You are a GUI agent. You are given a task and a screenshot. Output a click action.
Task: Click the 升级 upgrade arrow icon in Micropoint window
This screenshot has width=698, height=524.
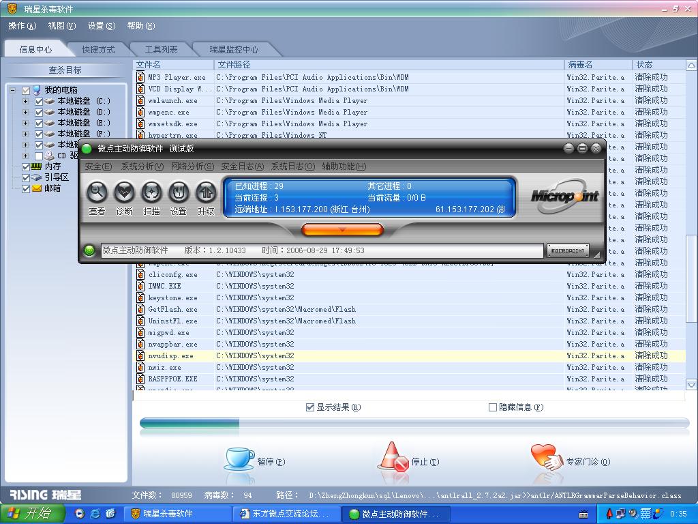[x=206, y=193]
